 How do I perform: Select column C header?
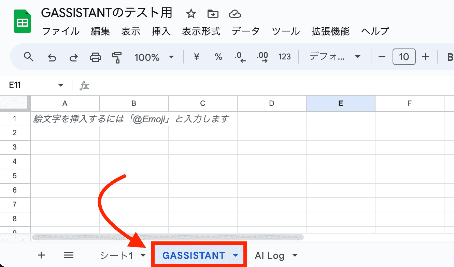pyautogui.click(x=203, y=103)
